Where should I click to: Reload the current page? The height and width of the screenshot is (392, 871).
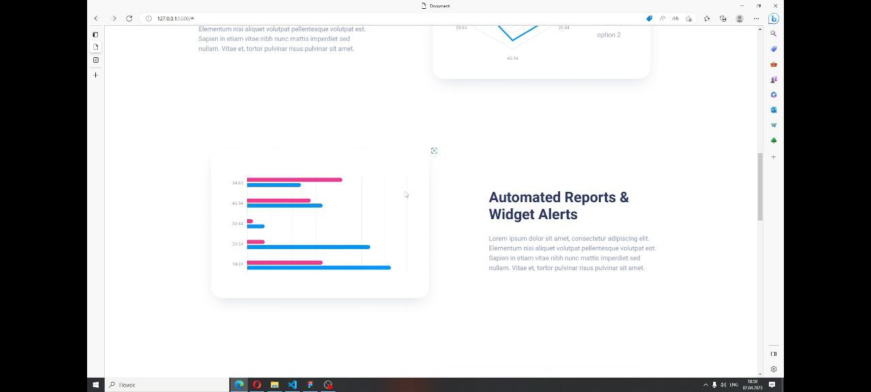(x=129, y=18)
